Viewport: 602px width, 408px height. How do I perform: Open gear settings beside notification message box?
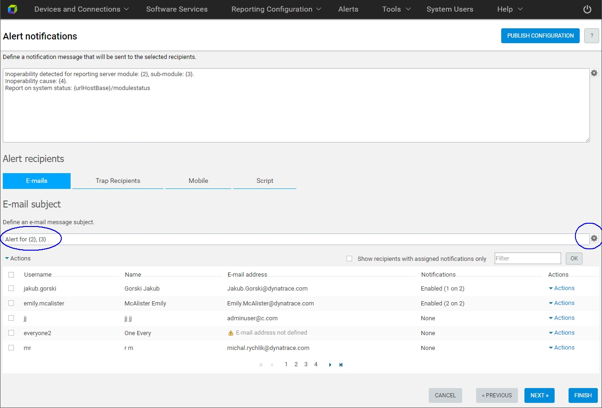[594, 73]
